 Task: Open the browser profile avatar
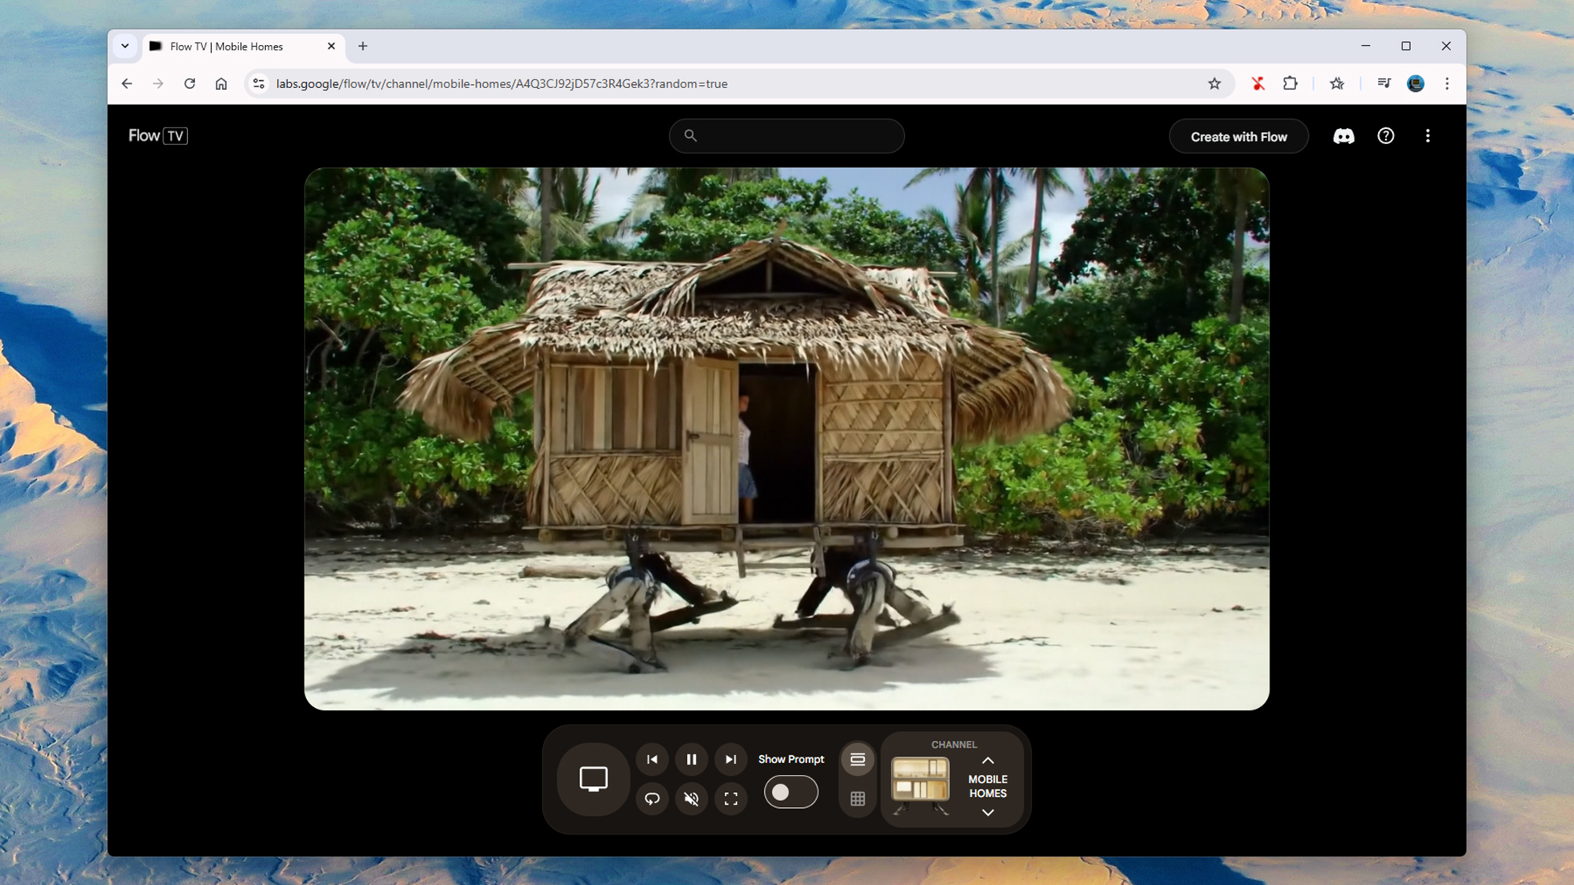tap(1415, 83)
